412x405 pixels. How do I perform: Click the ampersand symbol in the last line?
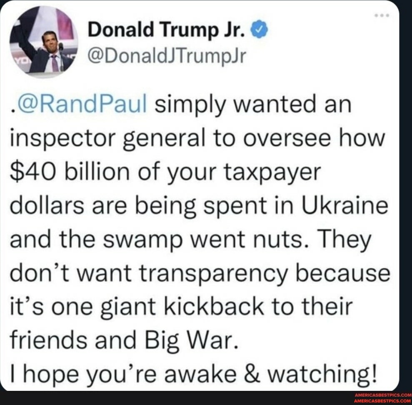click(252, 374)
